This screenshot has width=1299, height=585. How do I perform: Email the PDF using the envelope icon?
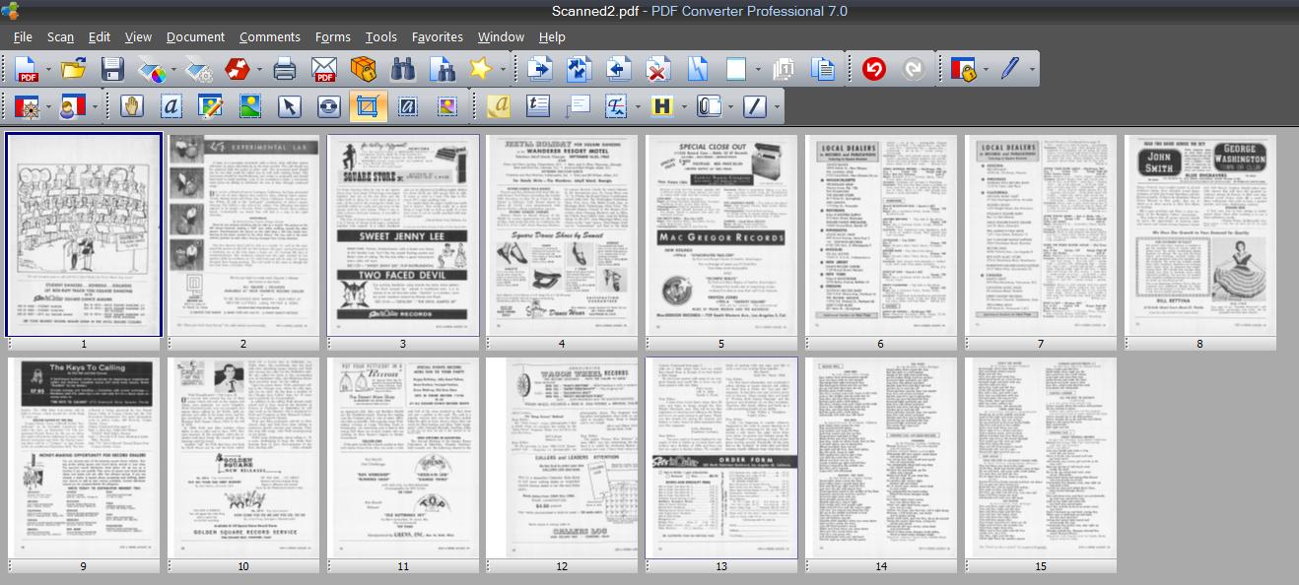point(324,69)
